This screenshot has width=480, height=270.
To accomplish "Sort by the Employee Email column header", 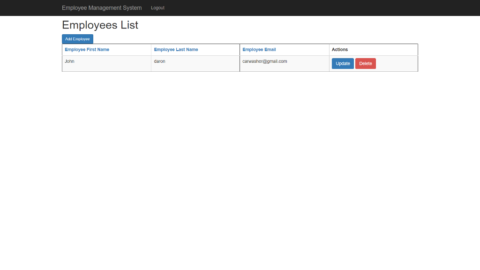I will pyautogui.click(x=259, y=49).
